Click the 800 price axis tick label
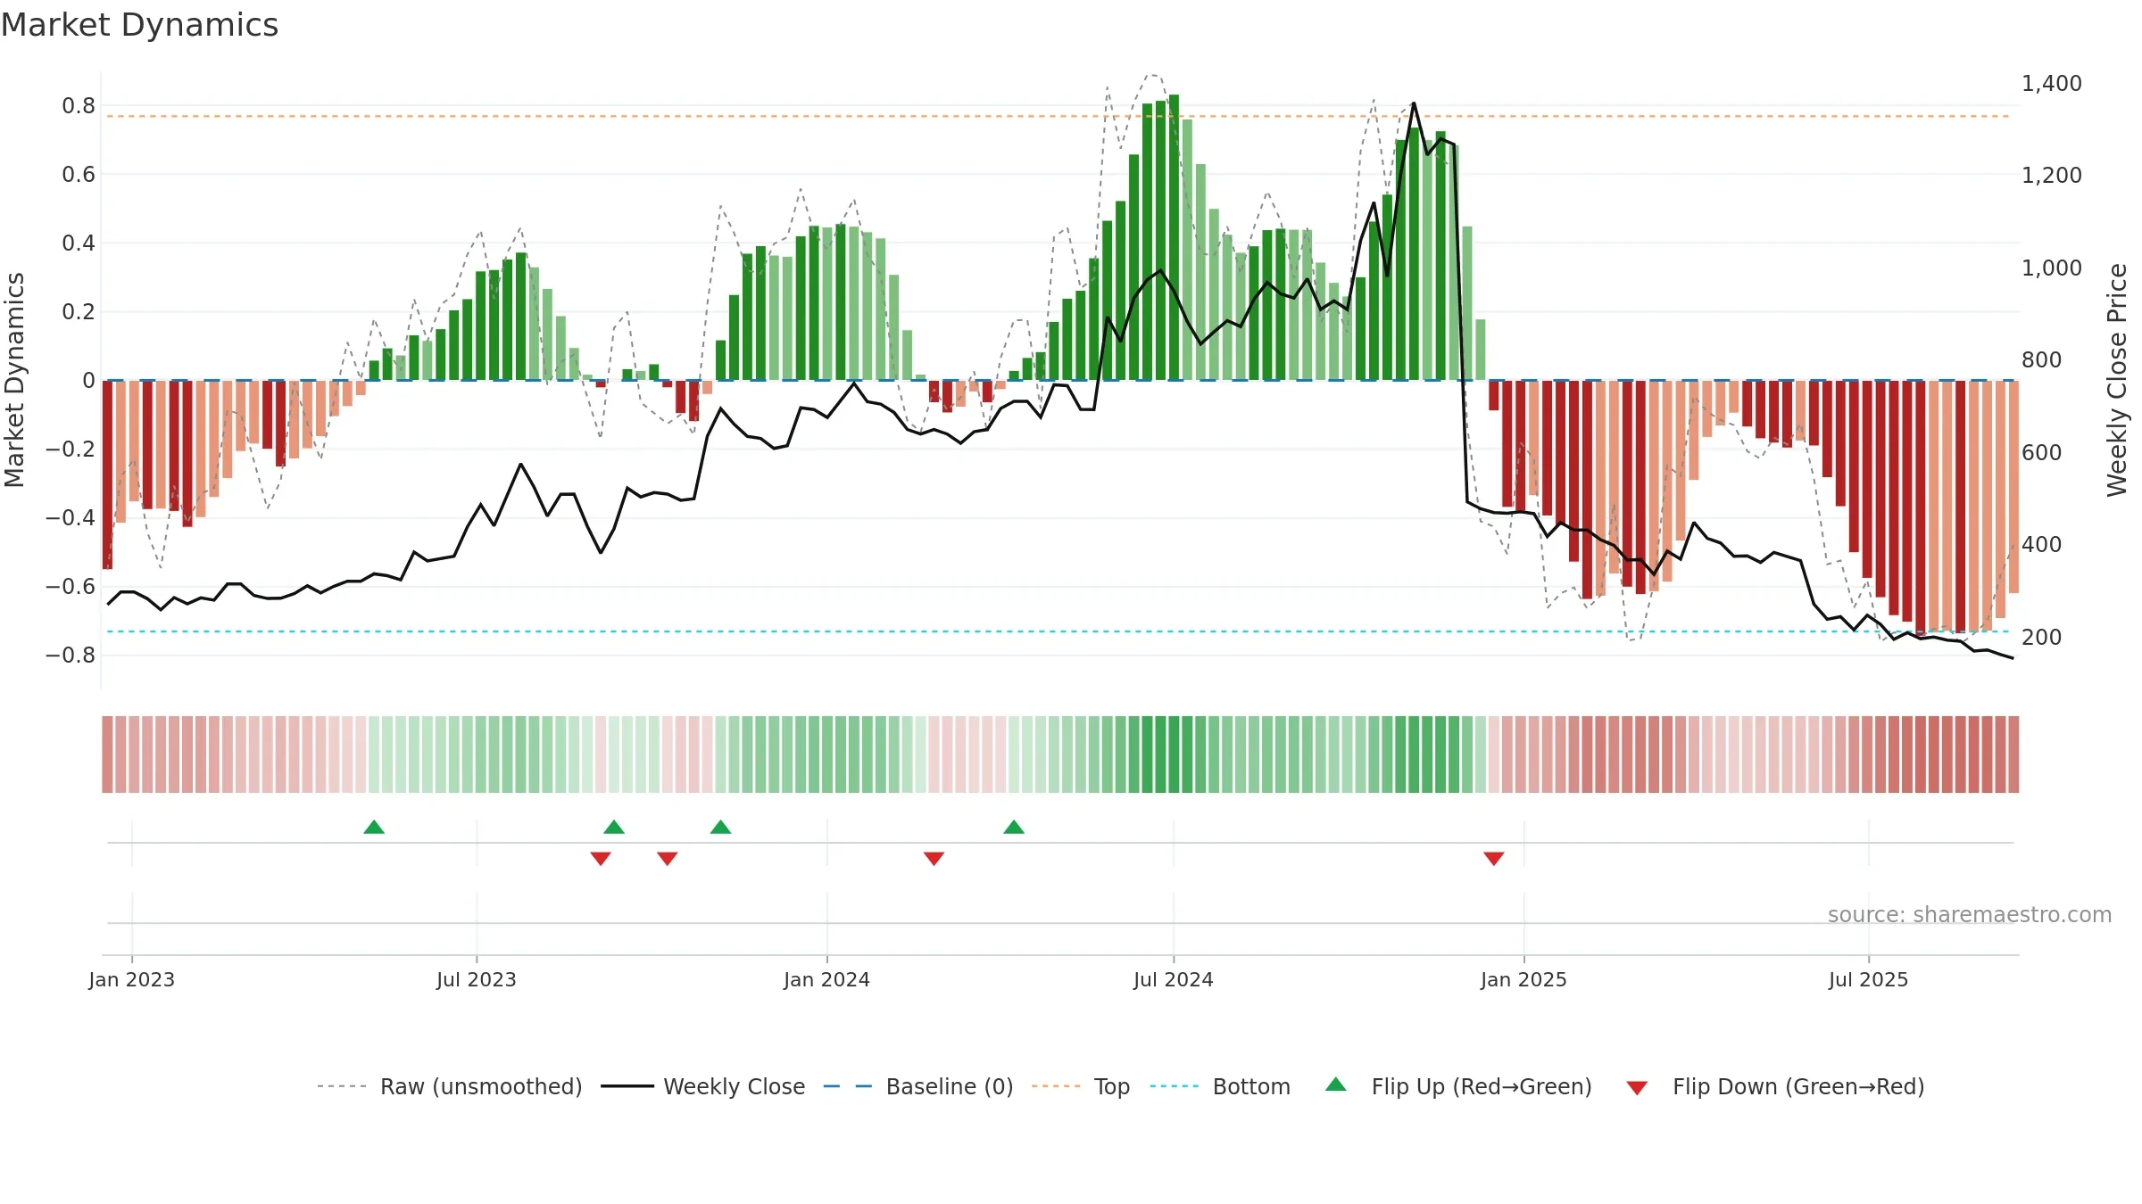2142x1204 pixels. coord(2041,359)
